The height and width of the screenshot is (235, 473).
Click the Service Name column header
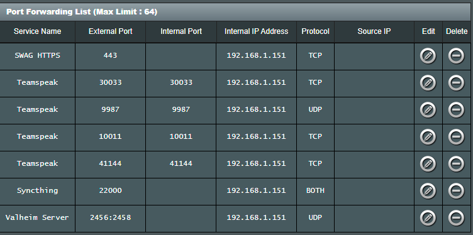coord(37,31)
